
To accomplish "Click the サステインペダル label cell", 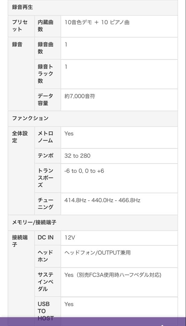I will click(x=46, y=282).
